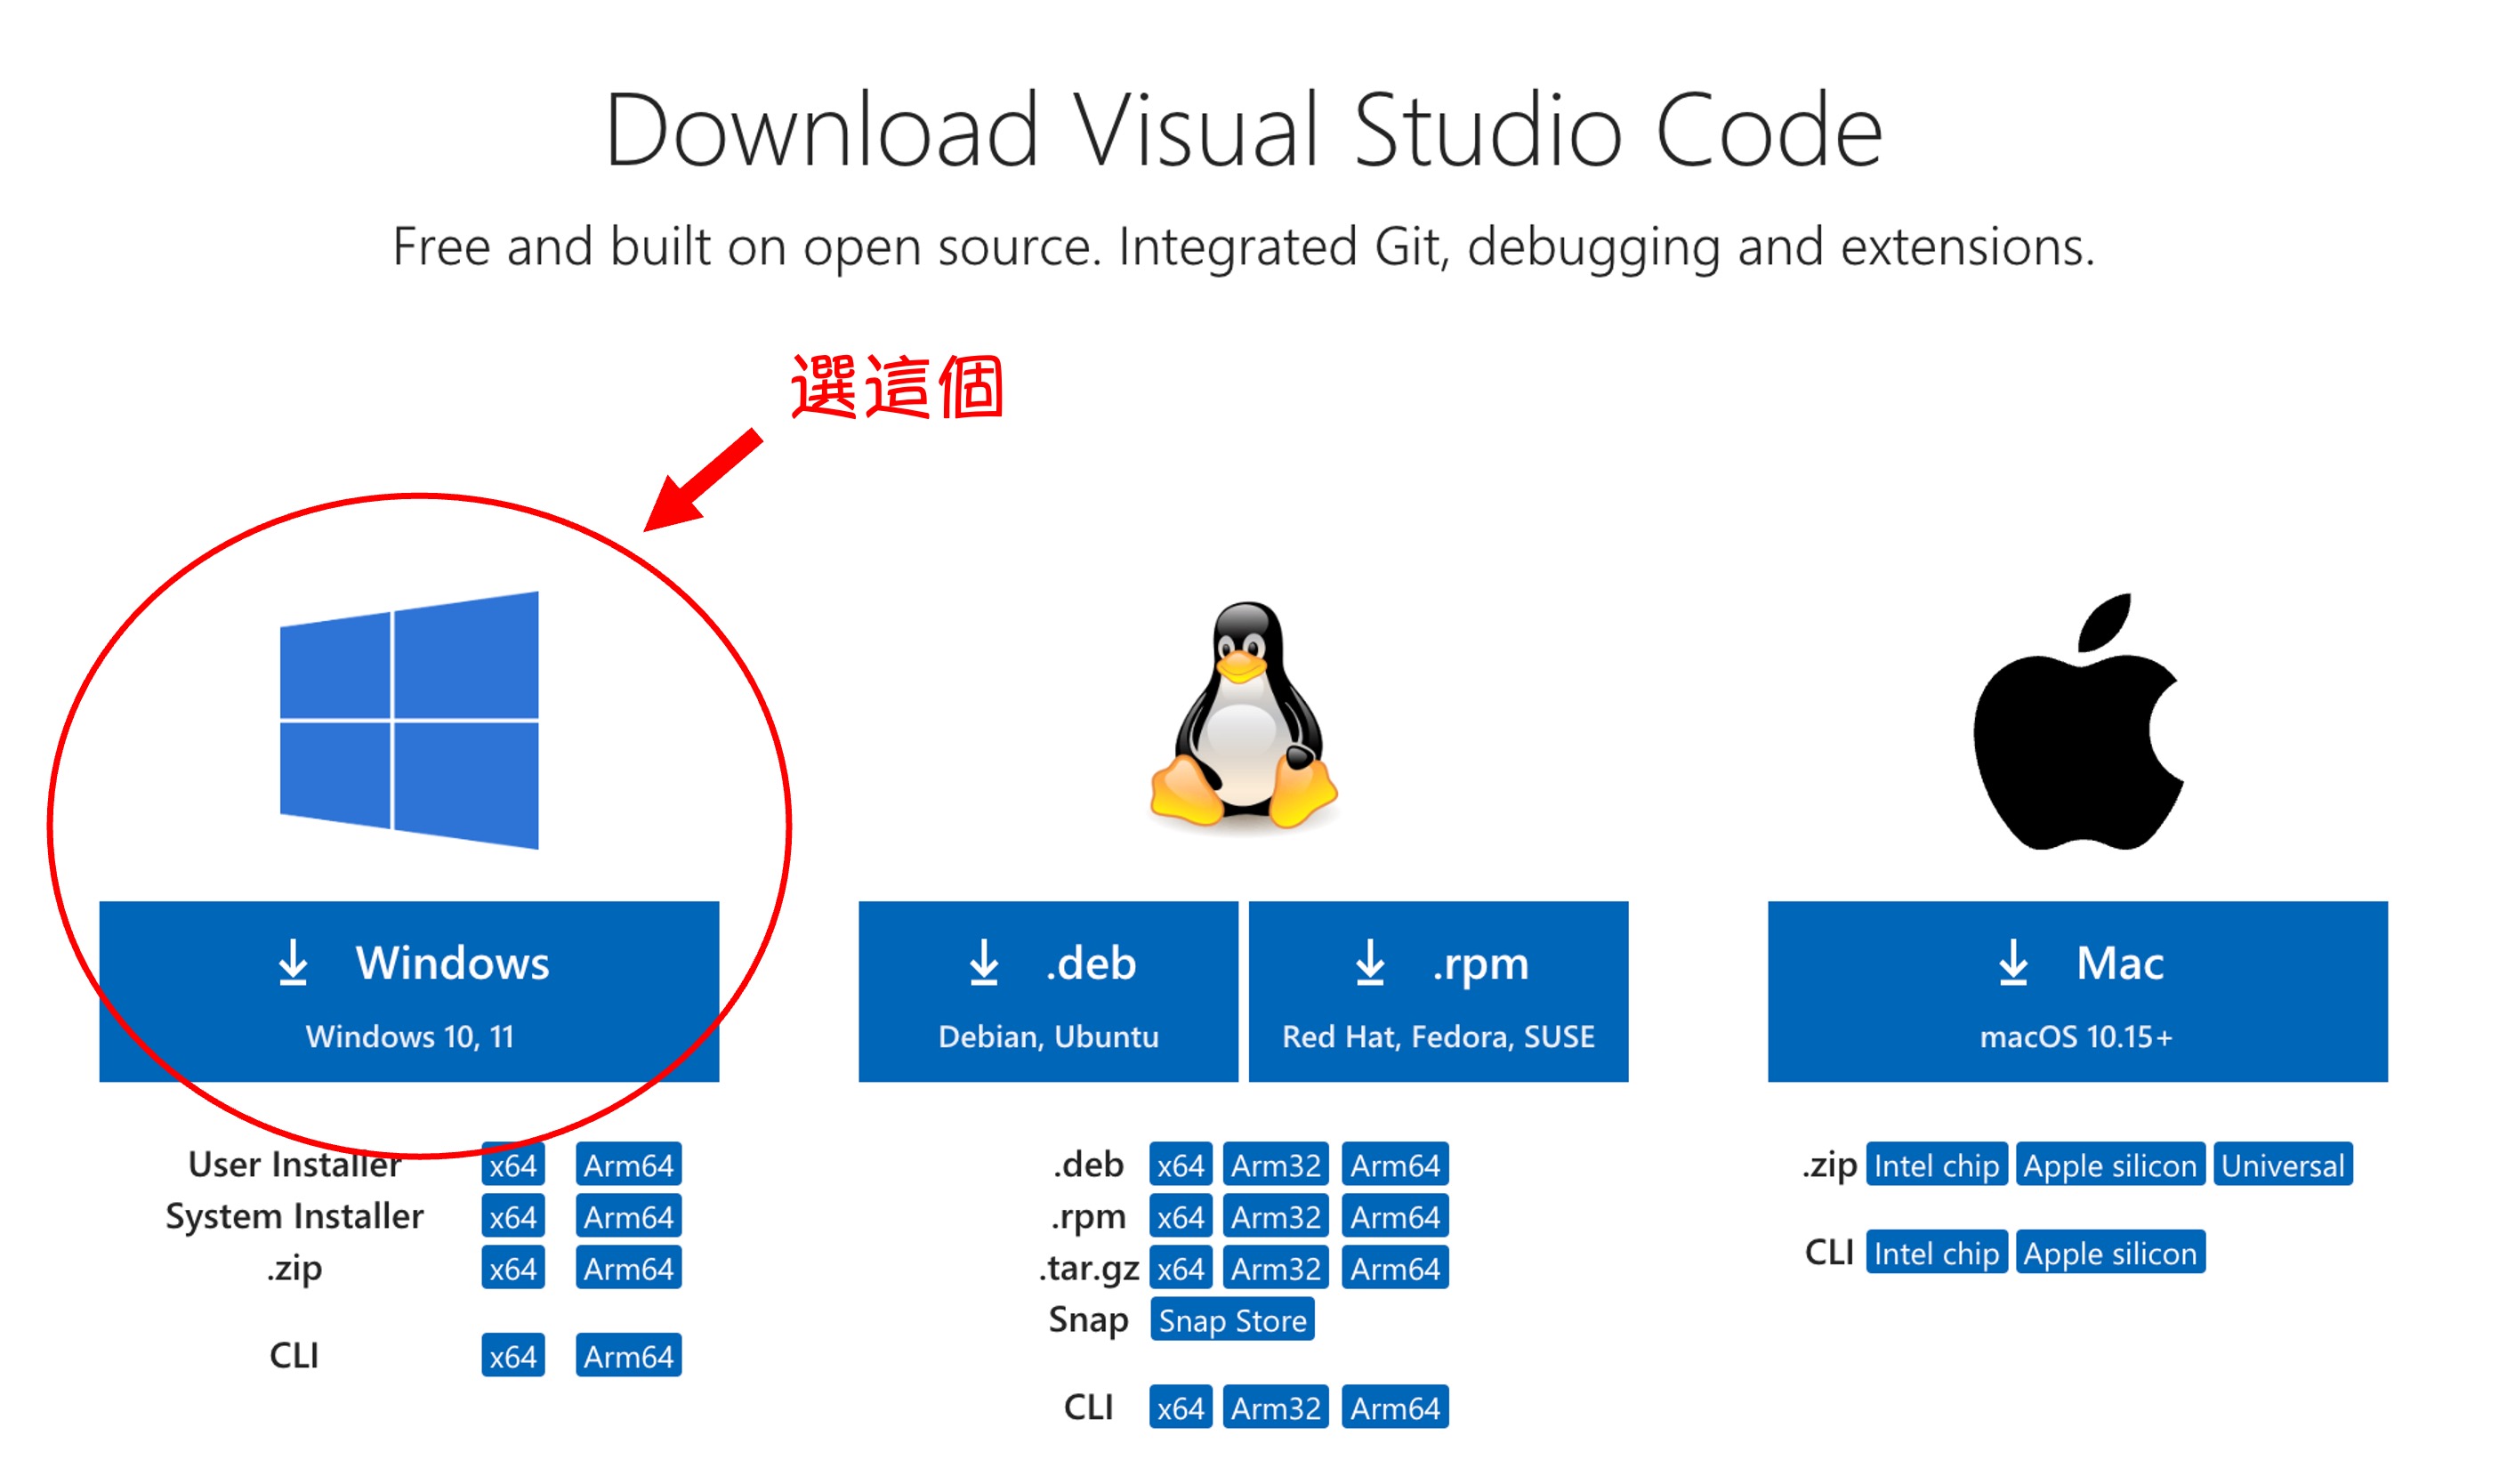
Task: Choose Linux .deb x64 package
Action: (1180, 1165)
